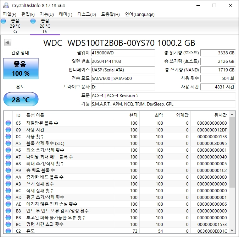
Task: Open the 편집(E) menu
Action: click(28, 15)
